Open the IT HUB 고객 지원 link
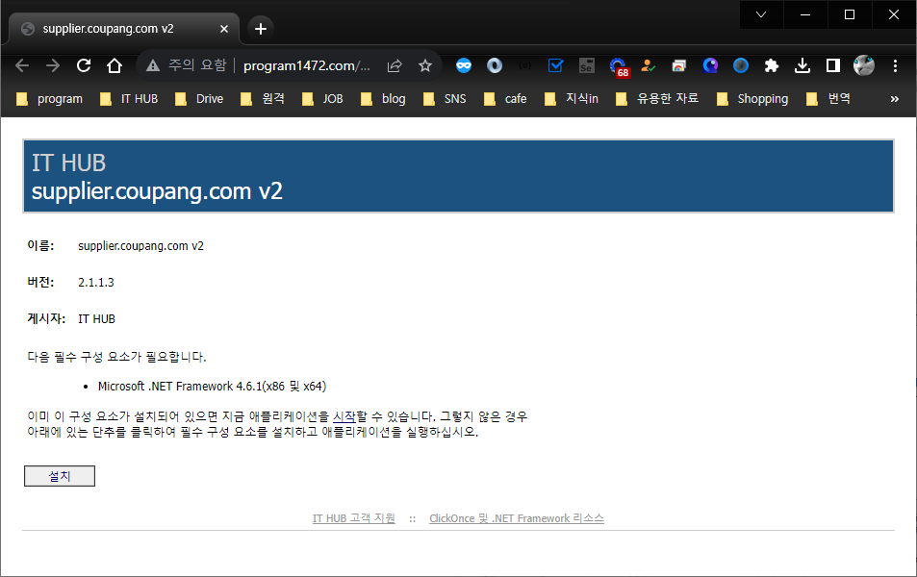The height and width of the screenshot is (577, 917). (353, 518)
